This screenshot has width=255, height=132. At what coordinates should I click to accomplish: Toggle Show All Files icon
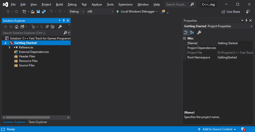tap(53, 27)
